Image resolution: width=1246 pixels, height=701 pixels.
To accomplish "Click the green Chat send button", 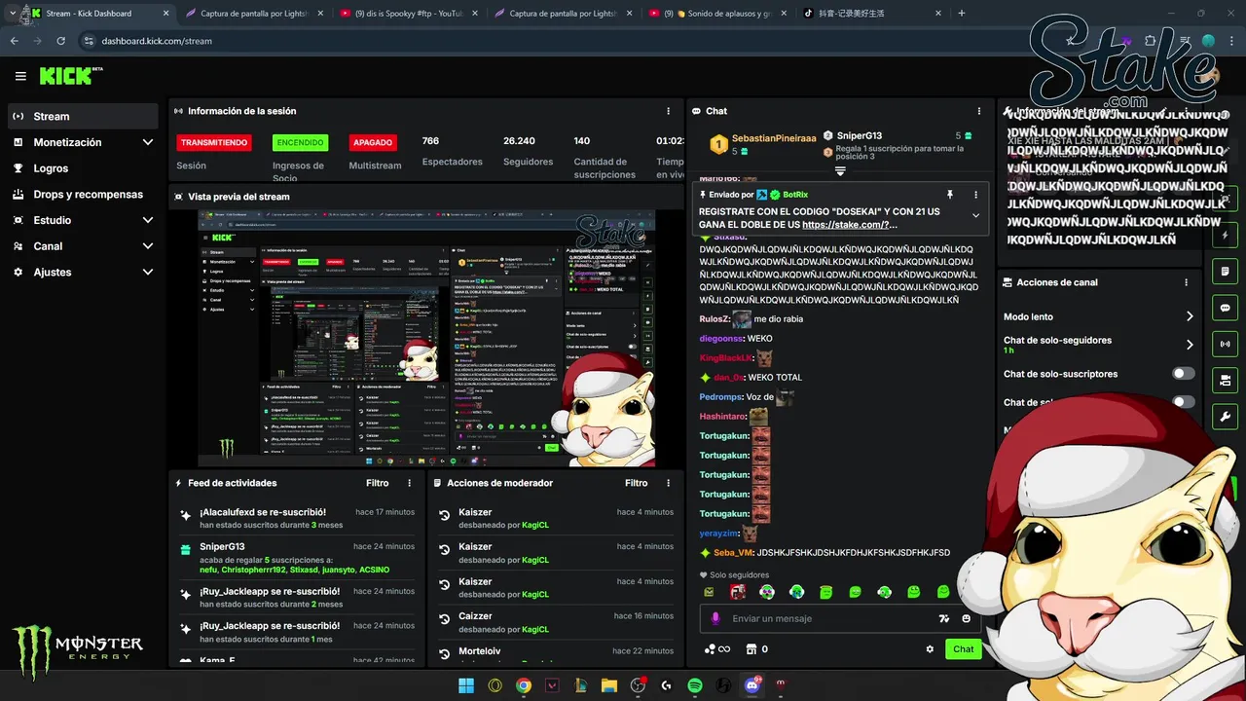I will point(963,649).
